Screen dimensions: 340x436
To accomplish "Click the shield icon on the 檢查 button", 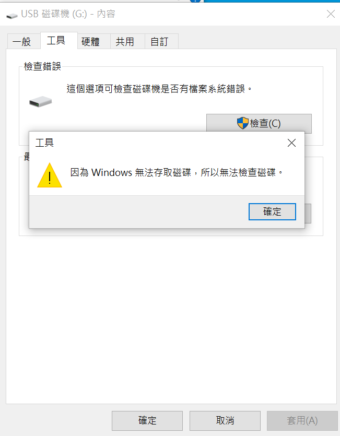I will tap(243, 123).
